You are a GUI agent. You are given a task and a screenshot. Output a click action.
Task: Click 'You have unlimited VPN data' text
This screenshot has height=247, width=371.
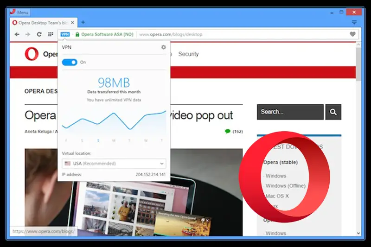114,100
